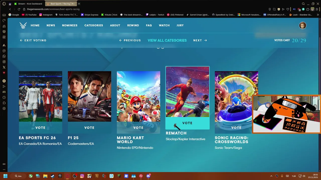Switch to Stream - Kick Dashboard tab
This screenshot has height=180, width=321.
28,4
